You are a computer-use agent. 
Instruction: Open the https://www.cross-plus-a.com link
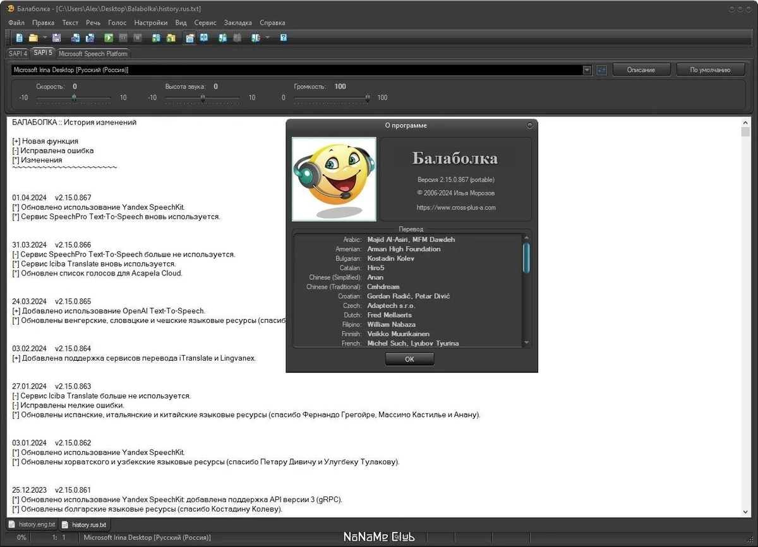pyautogui.click(x=456, y=207)
